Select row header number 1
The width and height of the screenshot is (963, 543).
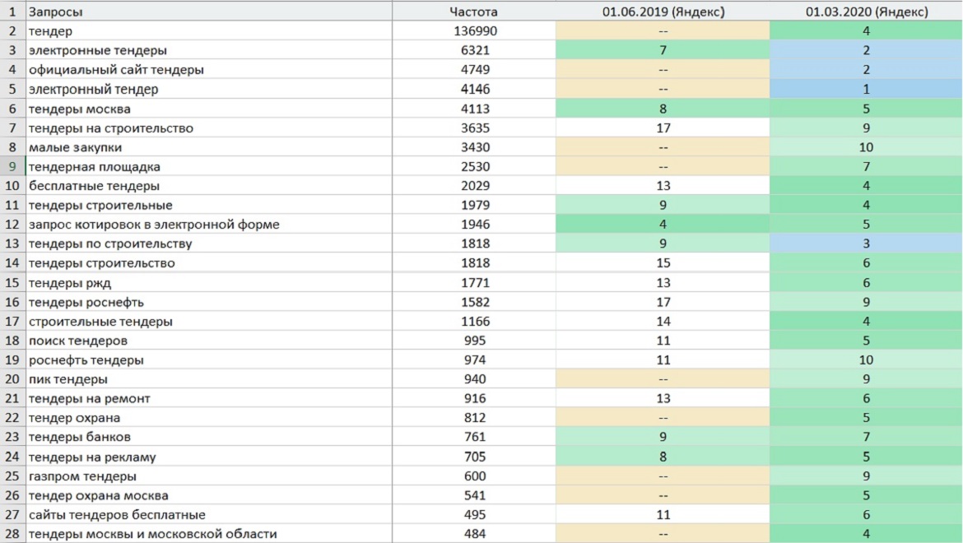[12, 11]
